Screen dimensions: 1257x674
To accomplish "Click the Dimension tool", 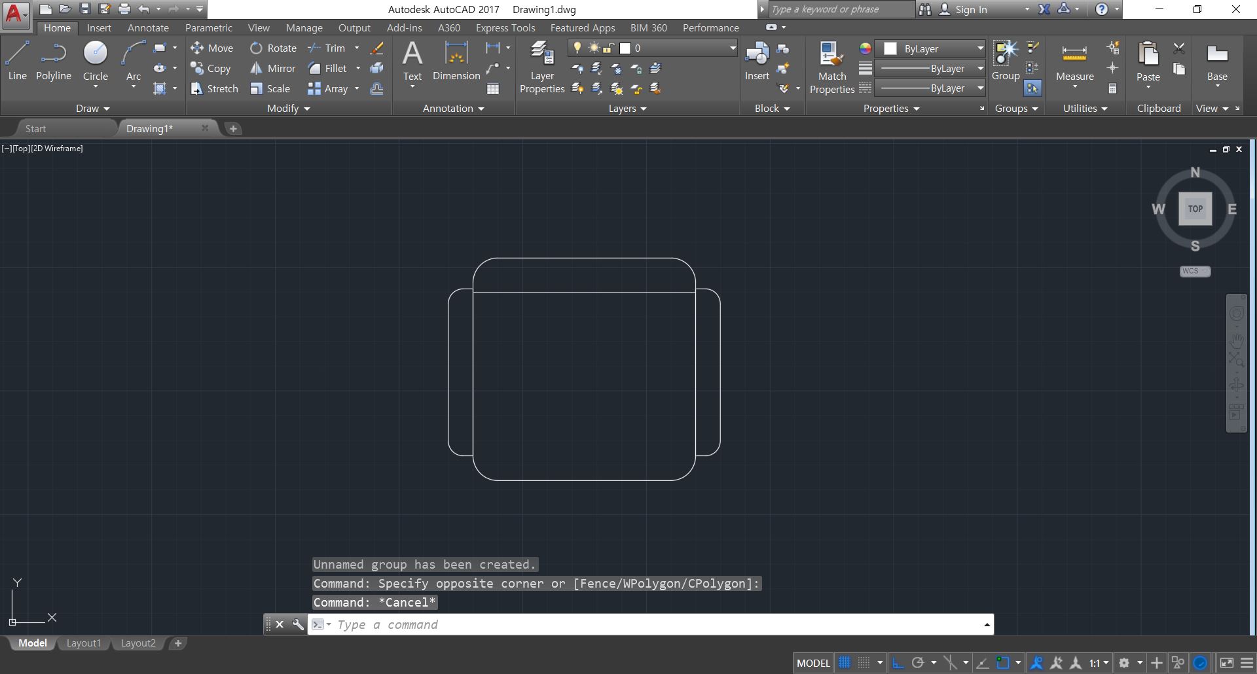I will click(x=456, y=61).
